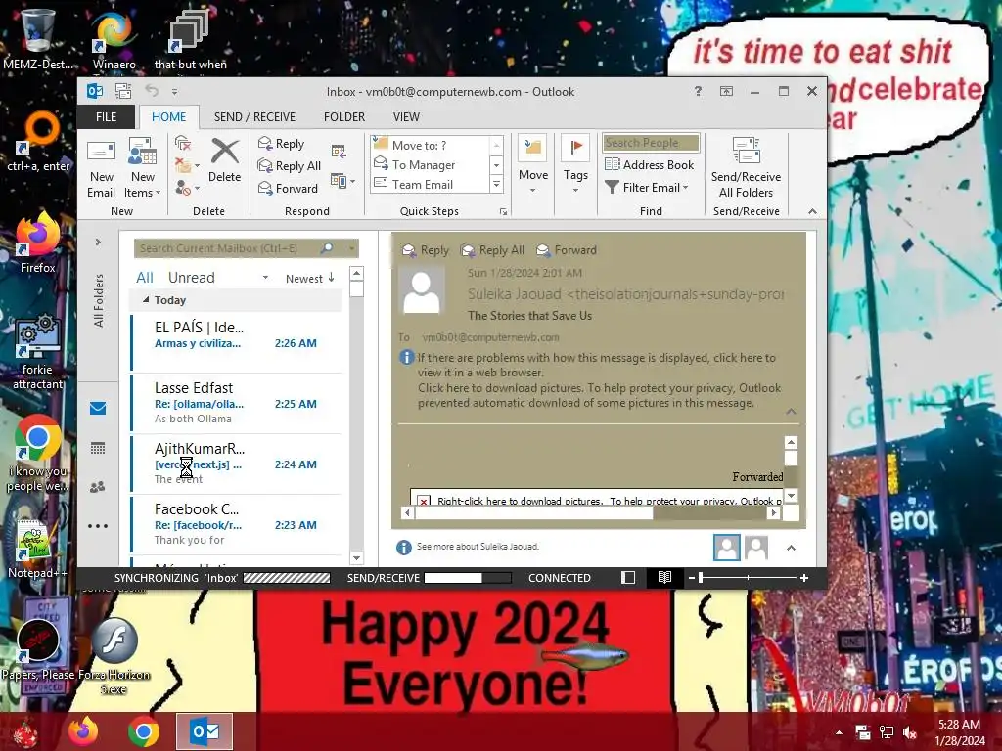Collapse the message header chevron
Screen dimensions: 1002x751
(791, 412)
